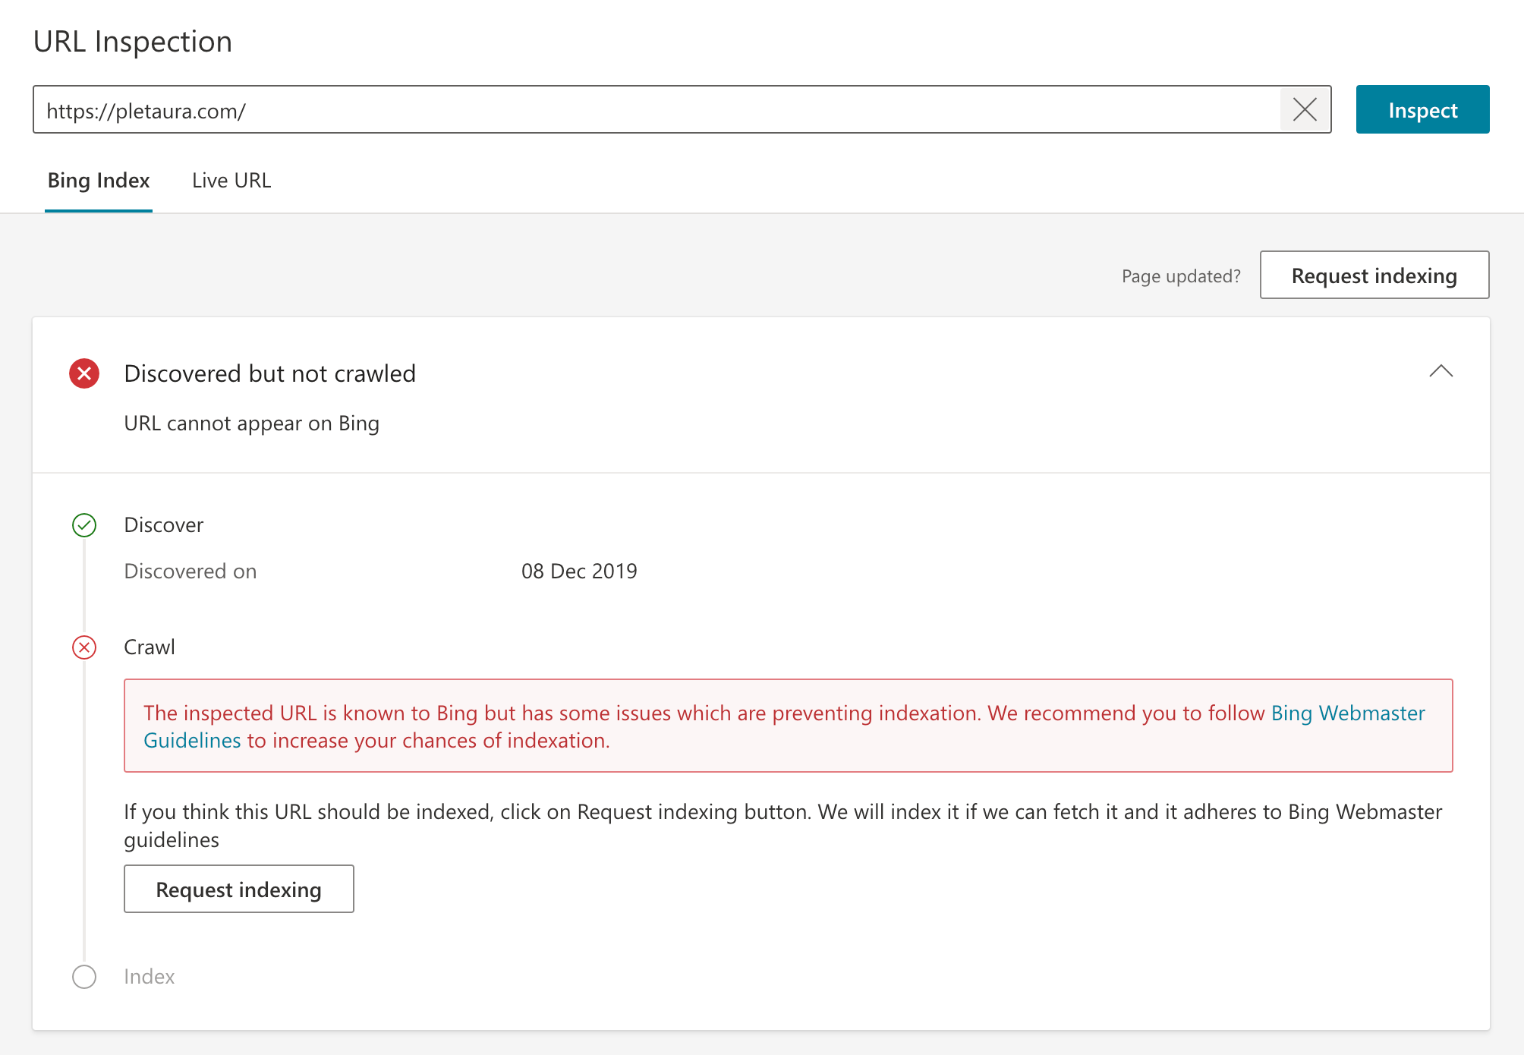Switch to the Live URL tab
Screen dimensions: 1524x1055
pyautogui.click(x=231, y=181)
